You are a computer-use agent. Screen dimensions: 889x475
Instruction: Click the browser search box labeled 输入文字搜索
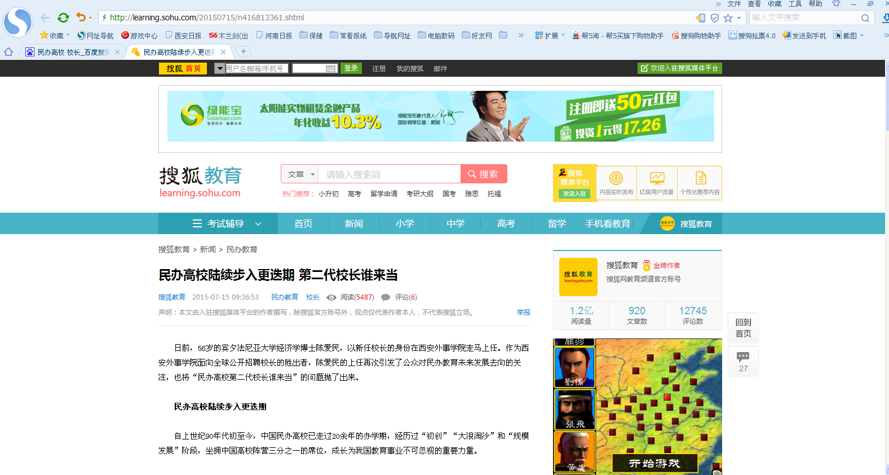coord(804,17)
